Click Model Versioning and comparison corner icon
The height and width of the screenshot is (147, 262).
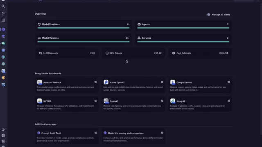pyautogui.click(x=162, y=133)
